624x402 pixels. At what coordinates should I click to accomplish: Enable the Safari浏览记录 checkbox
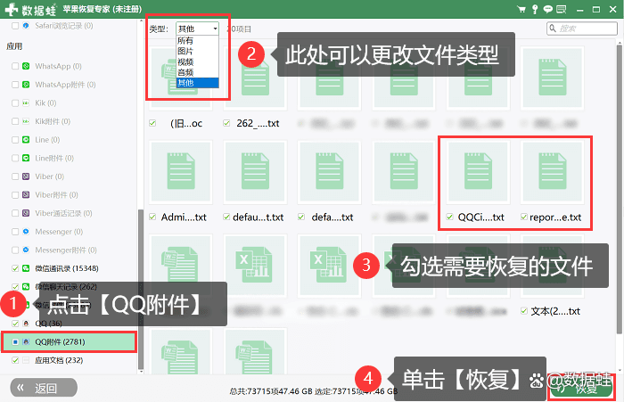pos(15,26)
